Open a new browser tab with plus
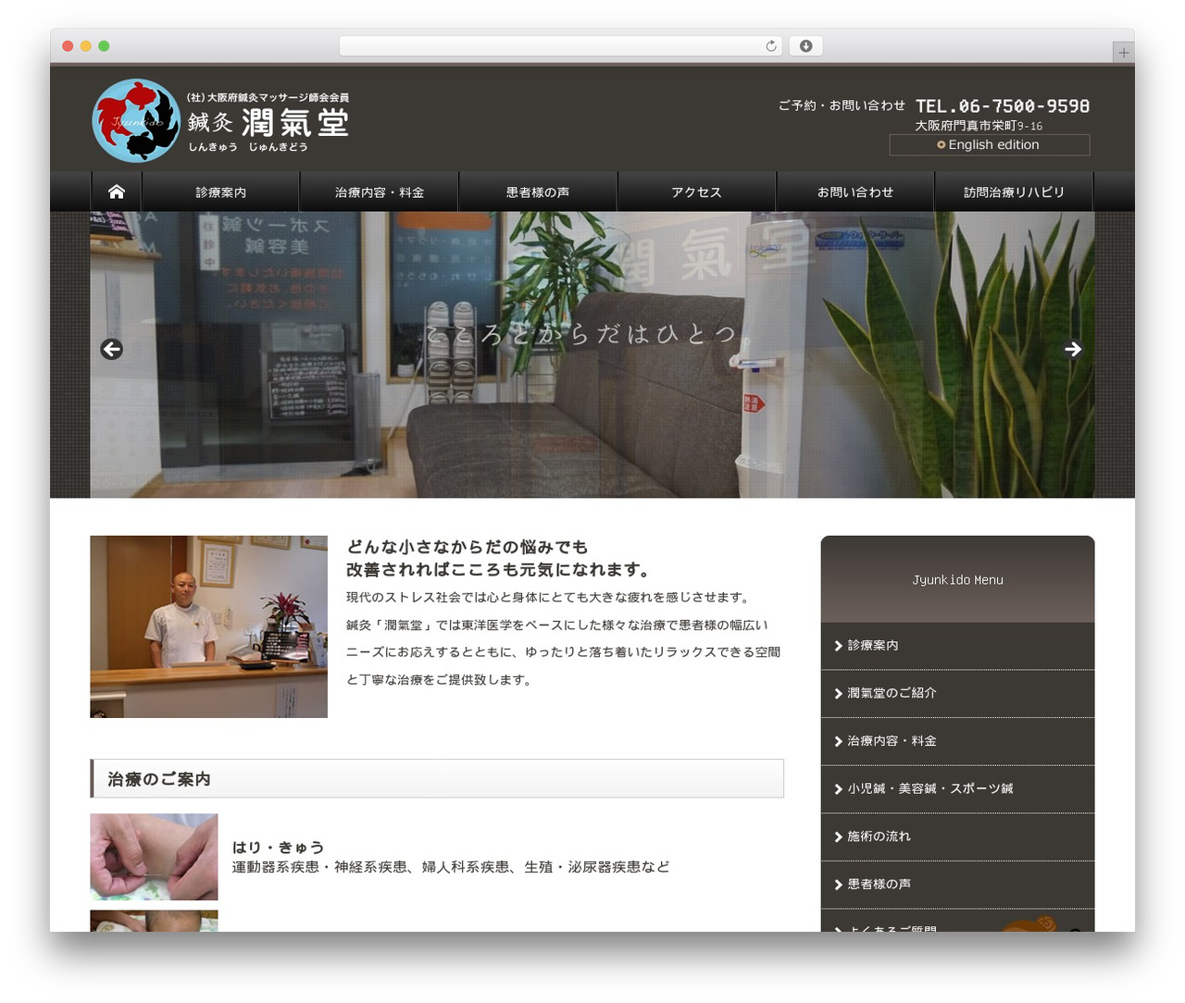Image resolution: width=1185 pixels, height=1003 pixels. point(1123,53)
